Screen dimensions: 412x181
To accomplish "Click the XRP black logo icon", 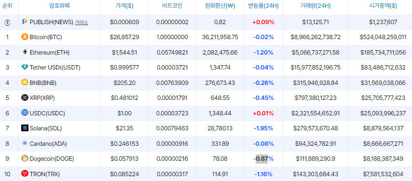I will click(25, 97).
